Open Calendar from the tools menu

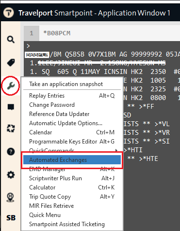tap(72, 132)
